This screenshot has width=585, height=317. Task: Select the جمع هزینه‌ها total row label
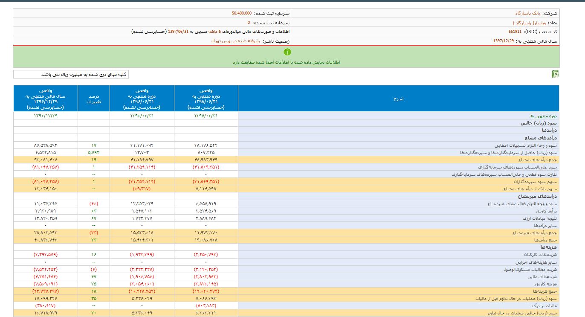pos(547,291)
